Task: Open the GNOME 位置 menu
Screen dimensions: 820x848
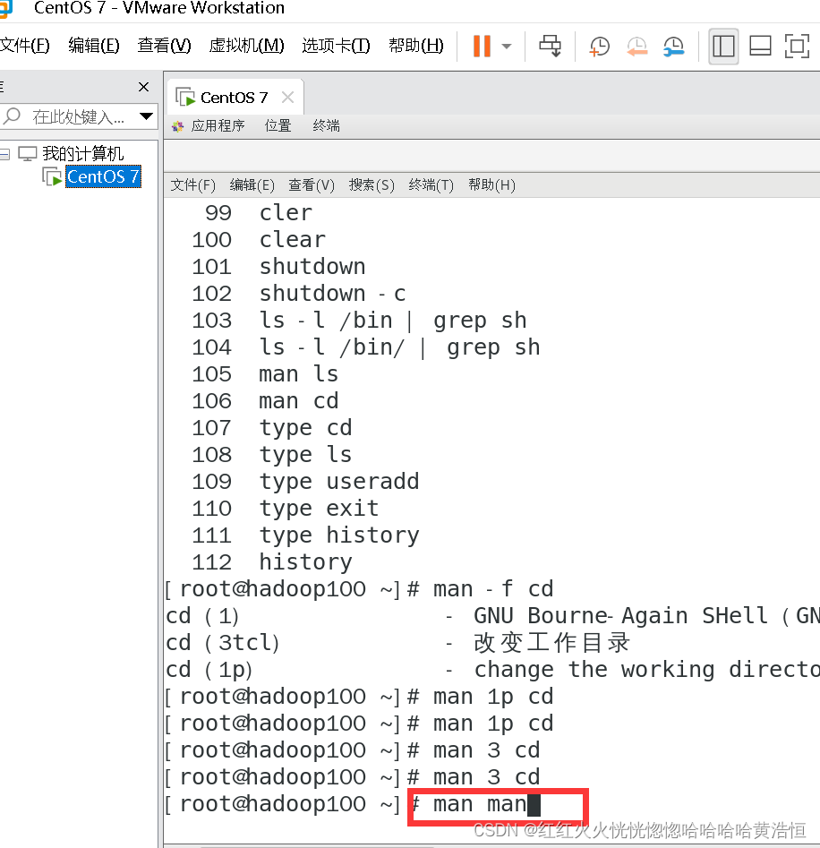Action: click(278, 126)
